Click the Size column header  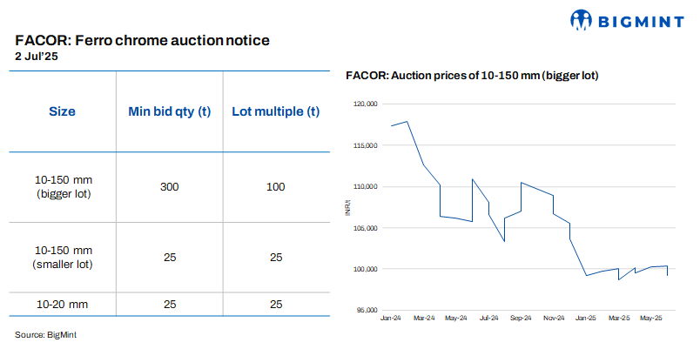tap(62, 111)
